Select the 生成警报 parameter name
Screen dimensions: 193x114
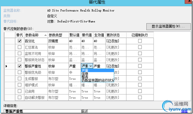(36, 79)
